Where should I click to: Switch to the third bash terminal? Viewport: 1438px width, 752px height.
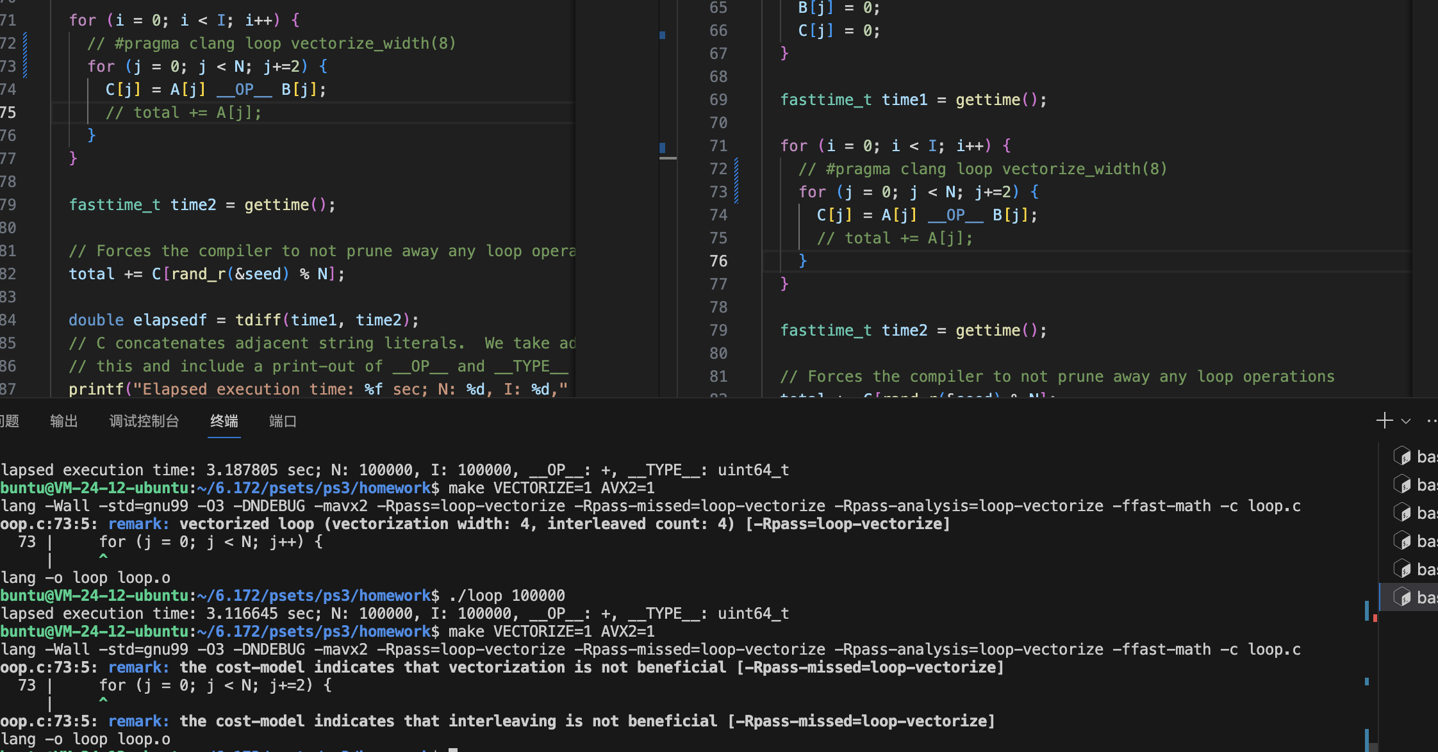point(1415,512)
